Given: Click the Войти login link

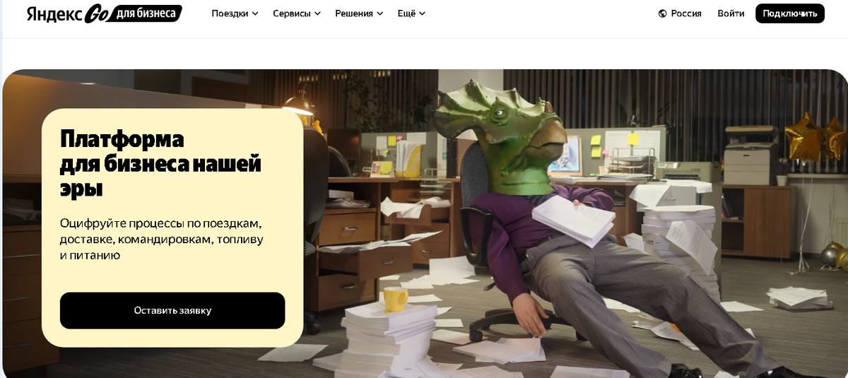Looking at the screenshot, I should (x=731, y=13).
